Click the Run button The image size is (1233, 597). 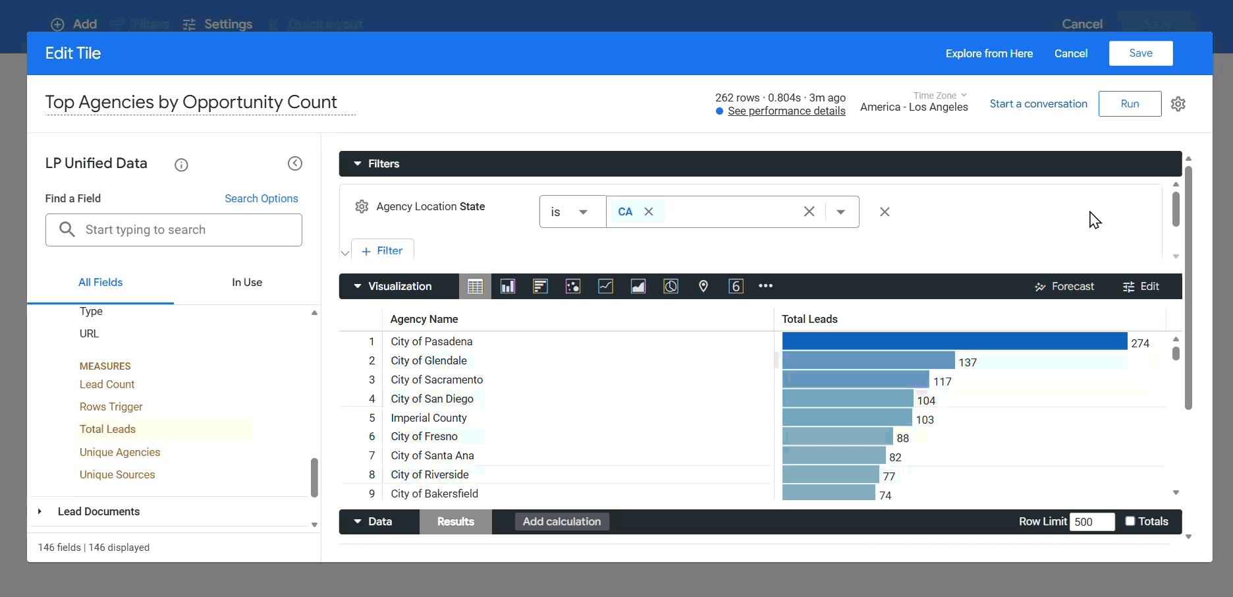point(1130,104)
